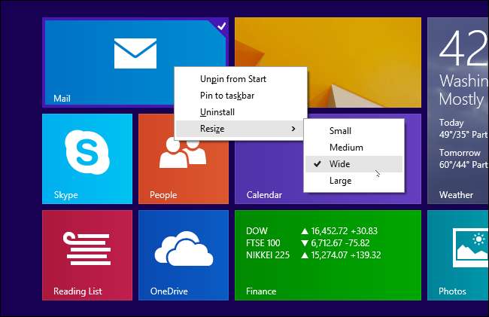489x317 pixels.
Task: Launch Skype from its logo icon
Action: coord(87,152)
